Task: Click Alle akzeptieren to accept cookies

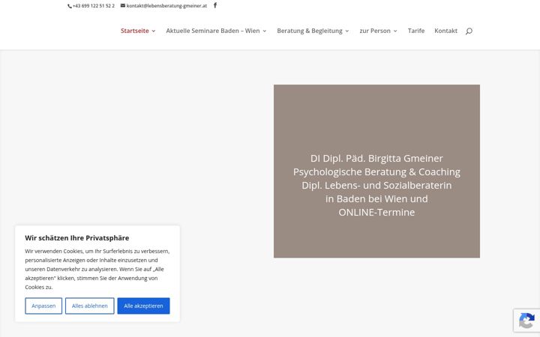Action: [x=143, y=306]
